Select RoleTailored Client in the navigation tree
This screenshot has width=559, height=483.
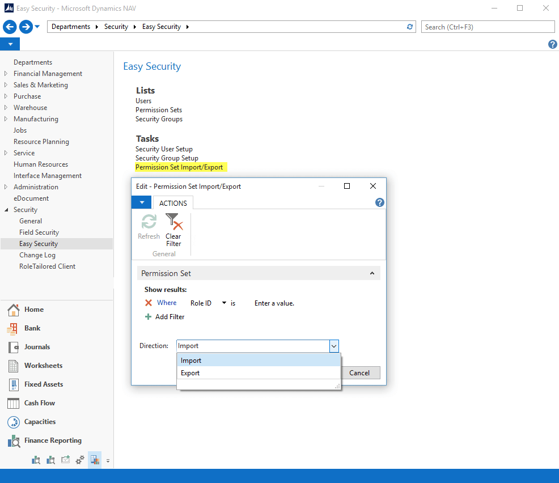click(48, 266)
